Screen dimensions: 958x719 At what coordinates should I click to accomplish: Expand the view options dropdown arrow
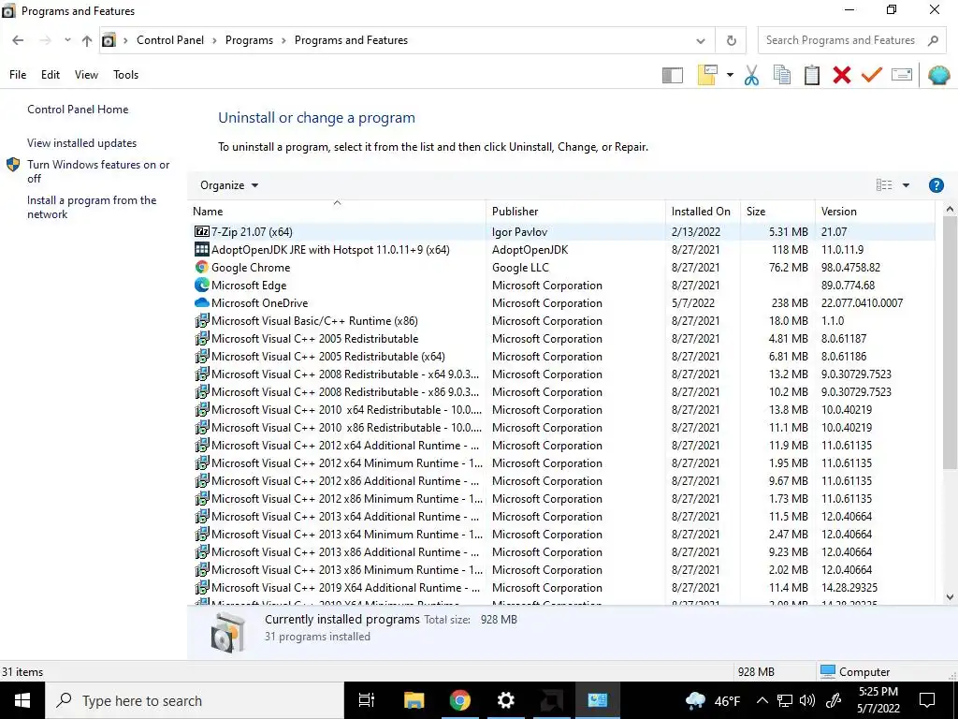(x=906, y=185)
